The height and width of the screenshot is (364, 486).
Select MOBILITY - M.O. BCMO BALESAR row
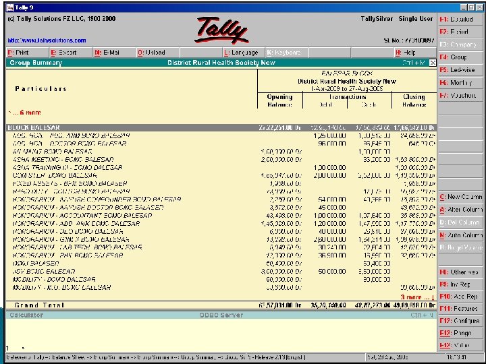221,288
